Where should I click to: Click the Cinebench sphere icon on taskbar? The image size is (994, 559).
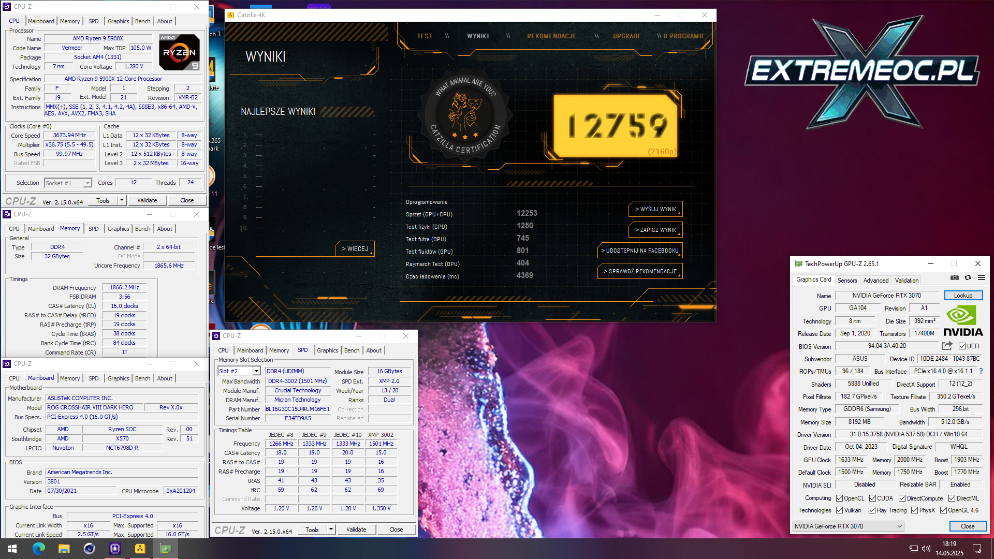click(x=89, y=549)
